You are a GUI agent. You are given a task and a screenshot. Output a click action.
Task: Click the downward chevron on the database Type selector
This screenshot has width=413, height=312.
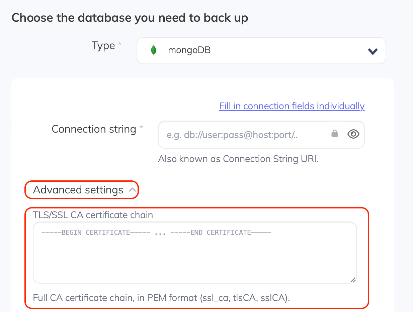tap(372, 51)
